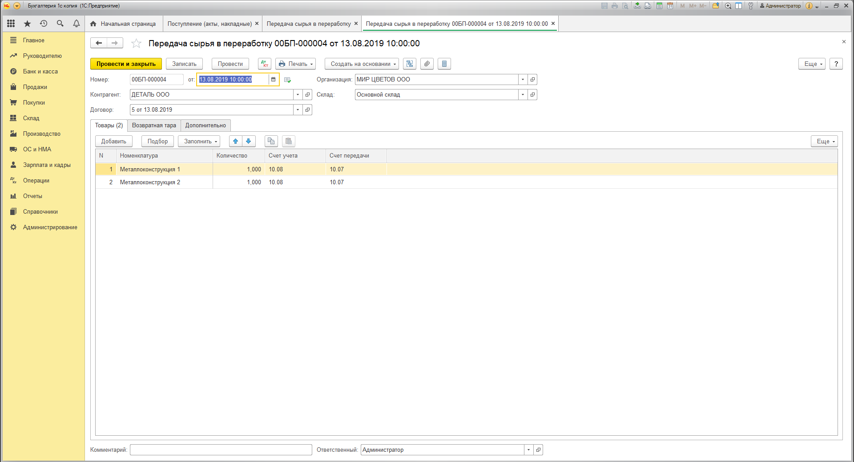Expand the Создать на основании dropdown
854x462 pixels.
coord(362,64)
